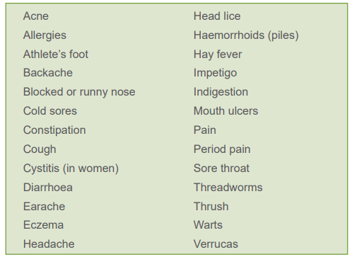Image resolution: width=352 pixels, height=257 pixels.
Task: Click Blocked or runny nose
Action: pos(79,92)
